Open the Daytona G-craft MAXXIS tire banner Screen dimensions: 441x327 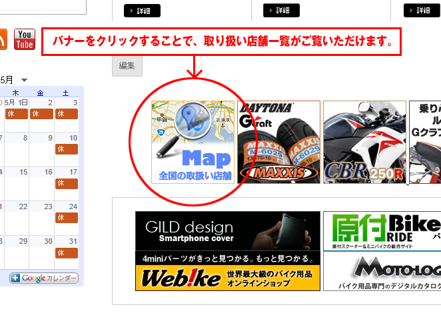(278, 143)
